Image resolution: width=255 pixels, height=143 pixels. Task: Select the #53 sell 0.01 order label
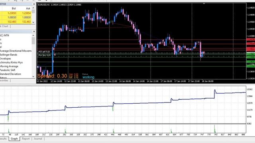[x=44, y=52]
